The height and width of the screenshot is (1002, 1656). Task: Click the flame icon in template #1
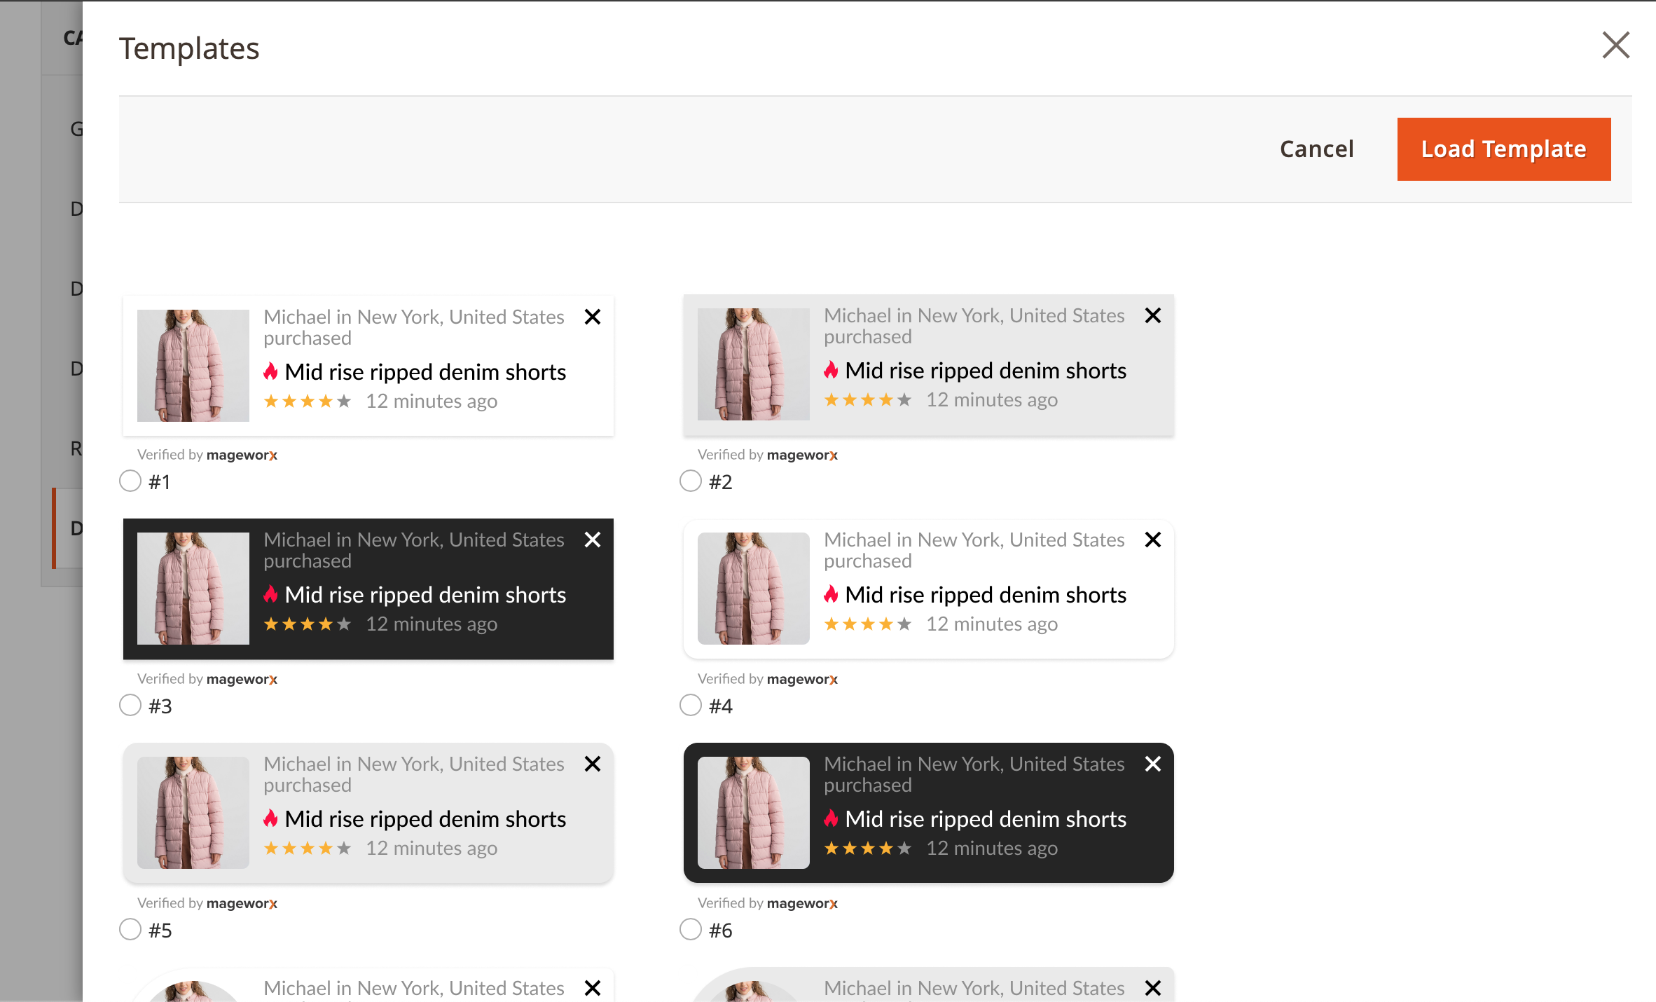click(270, 371)
